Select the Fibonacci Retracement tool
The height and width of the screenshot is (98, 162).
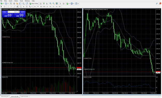(20, 6)
